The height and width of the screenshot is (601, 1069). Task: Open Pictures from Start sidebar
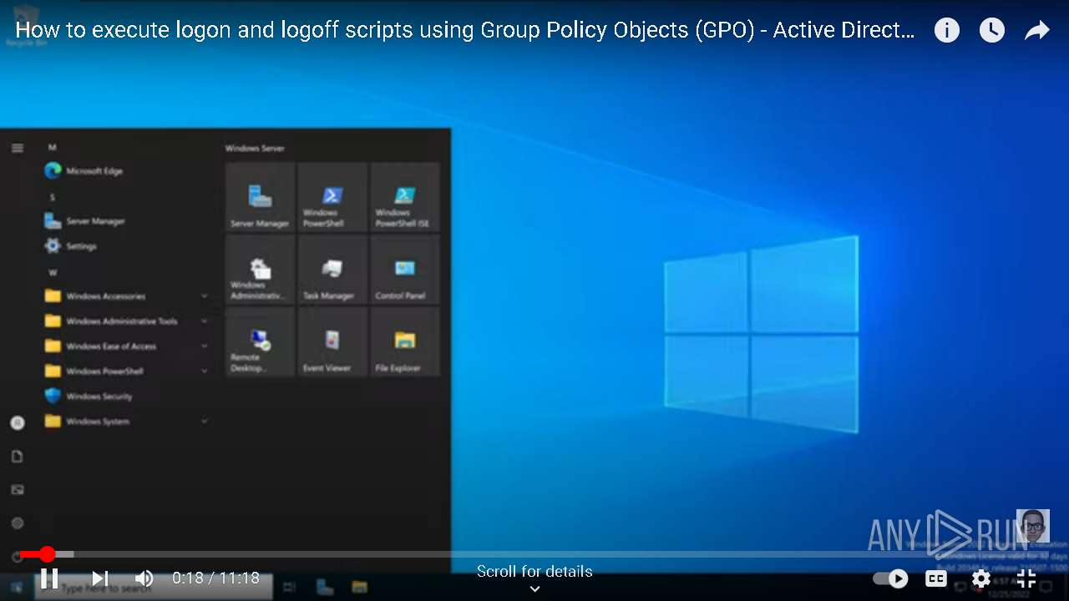point(17,490)
